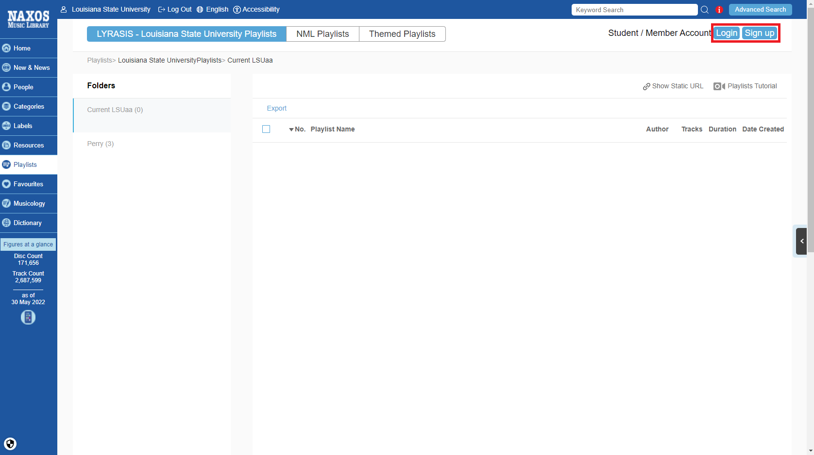Click the New & News sidebar icon
Image resolution: width=814 pixels, height=455 pixels.
click(6, 67)
